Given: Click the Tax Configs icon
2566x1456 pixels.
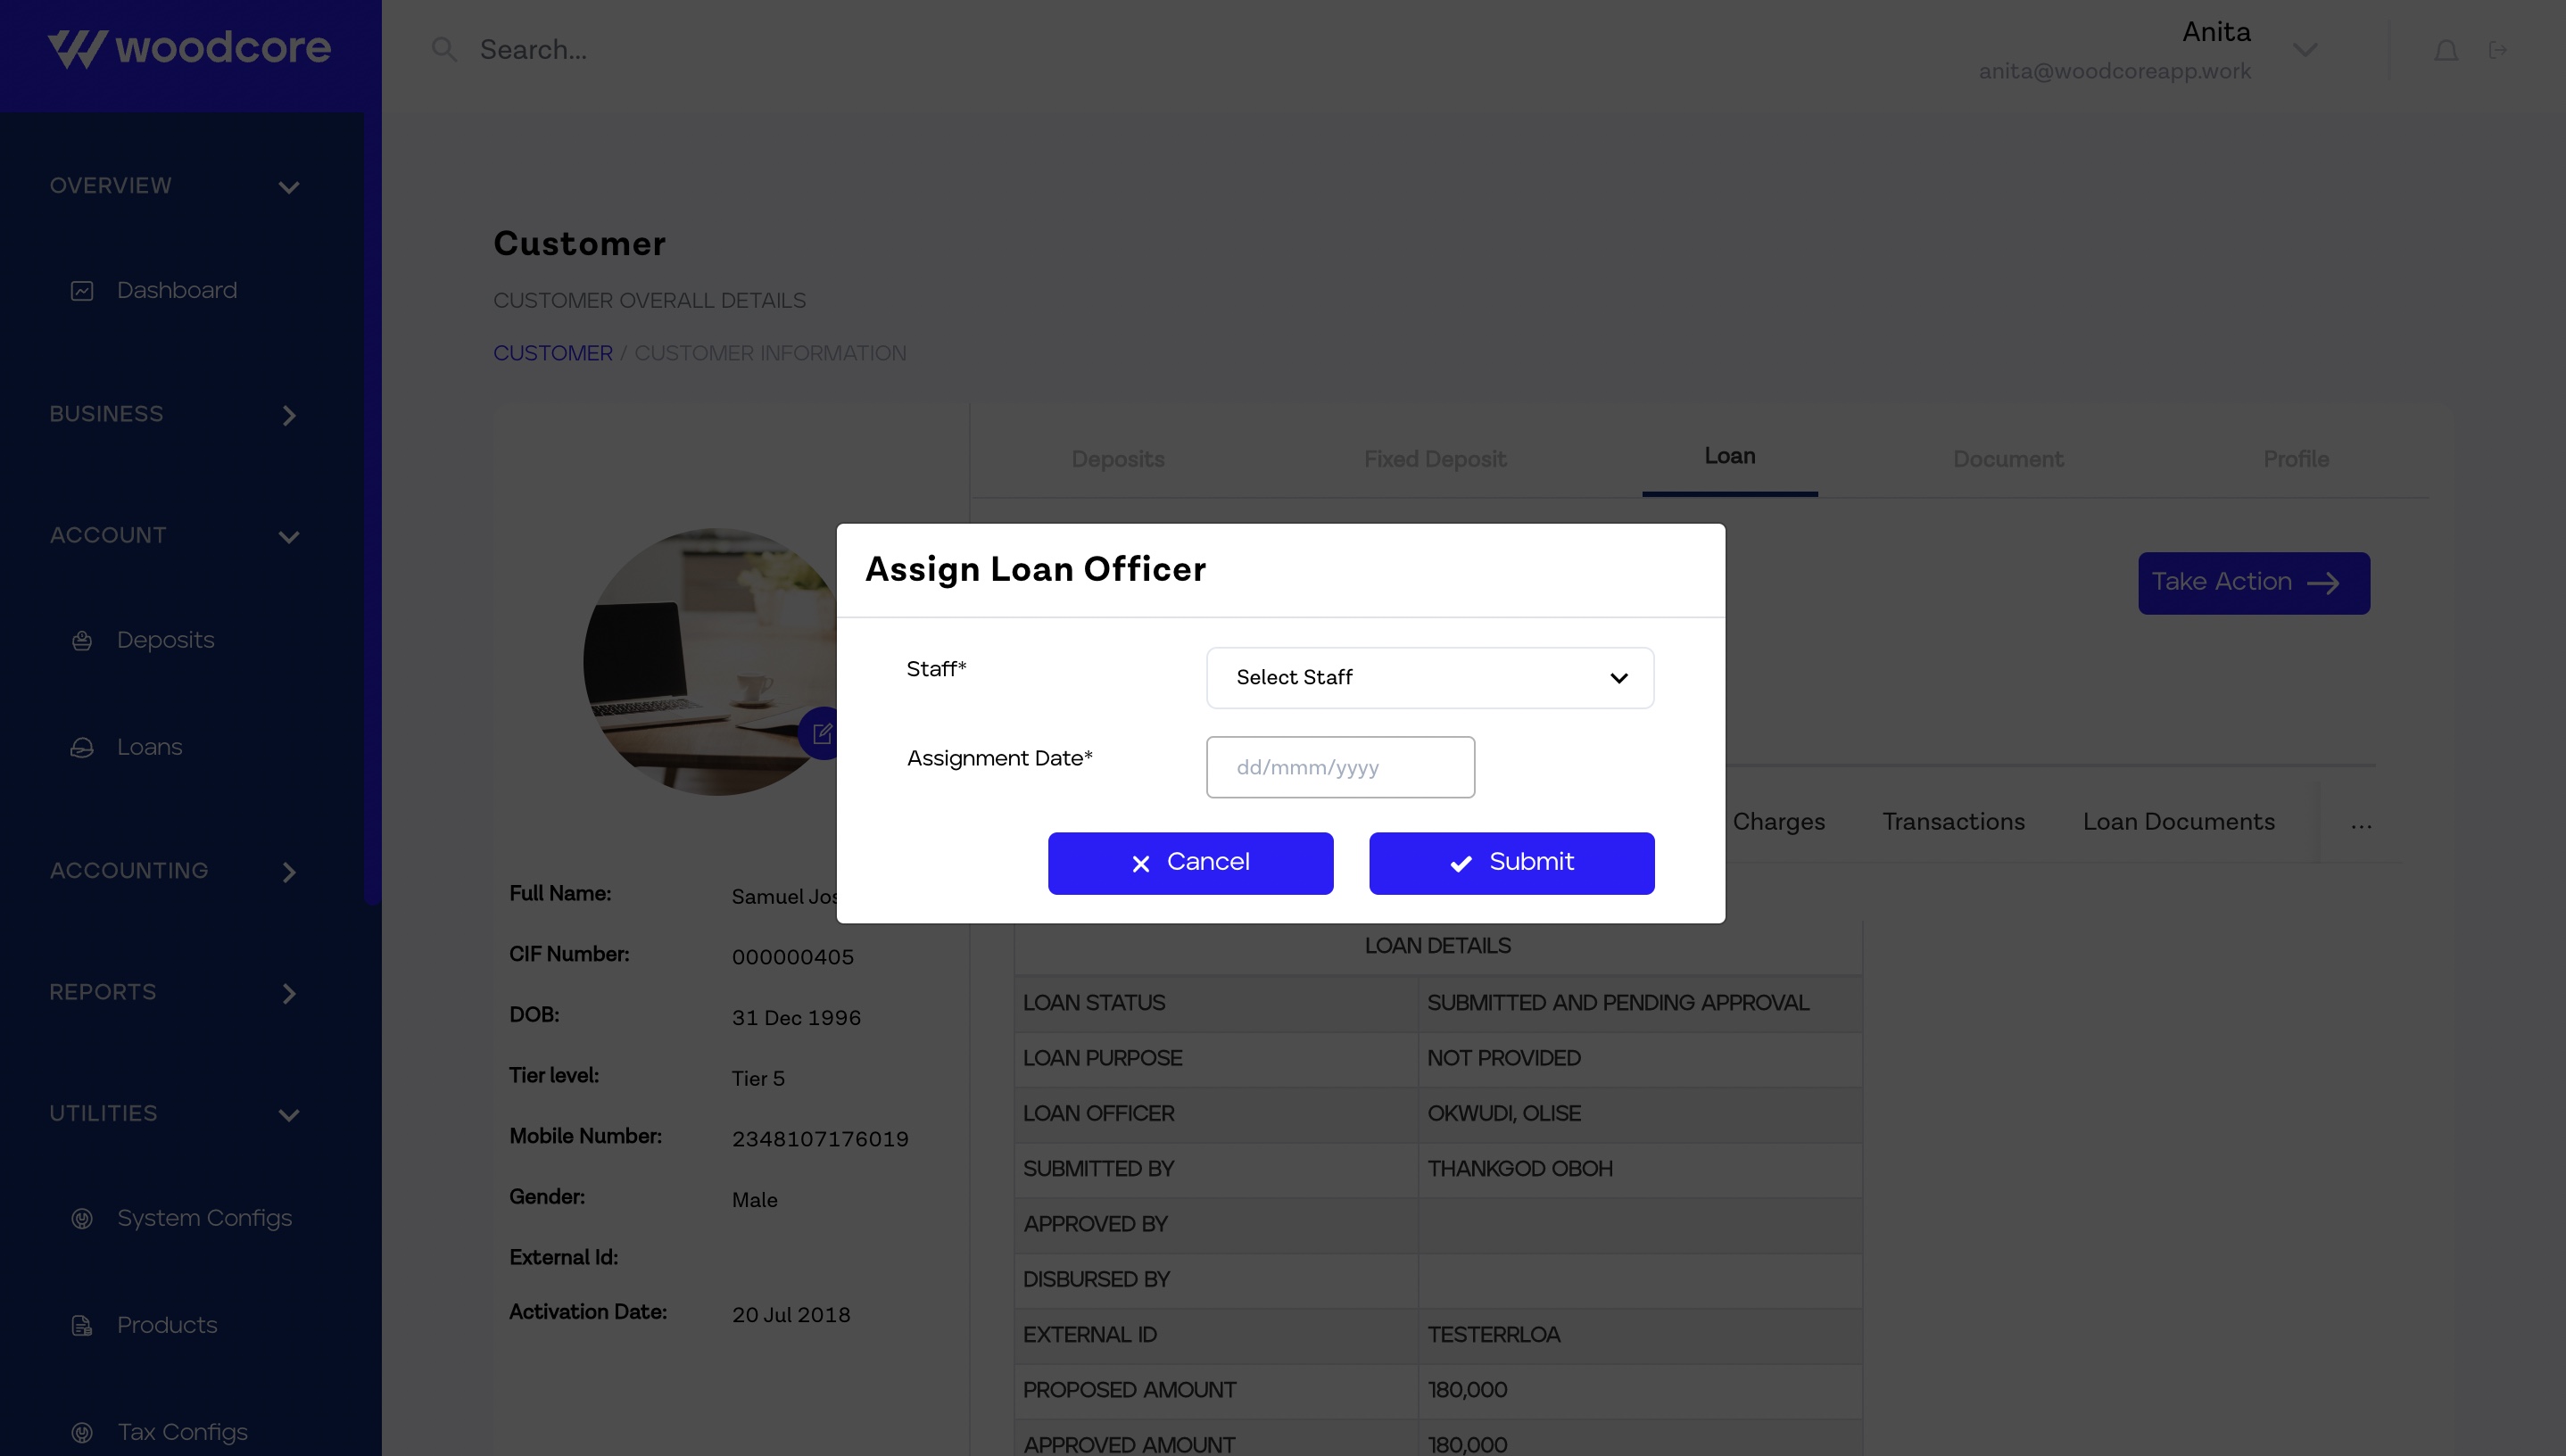Looking at the screenshot, I should [82, 1433].
